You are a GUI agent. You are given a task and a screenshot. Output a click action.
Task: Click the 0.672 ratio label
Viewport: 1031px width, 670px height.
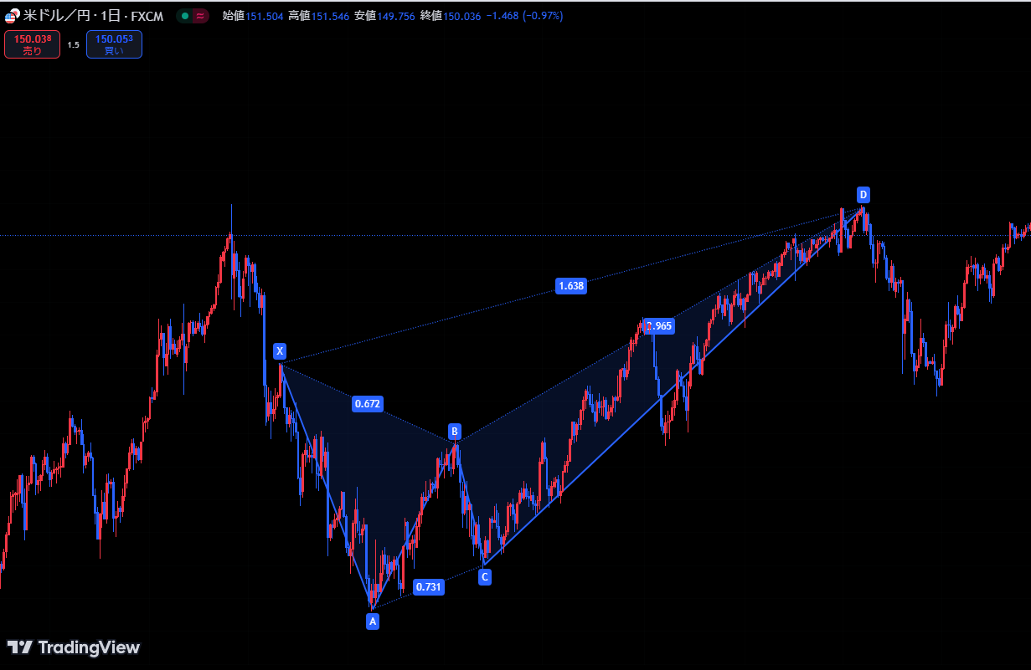(368, 404)
